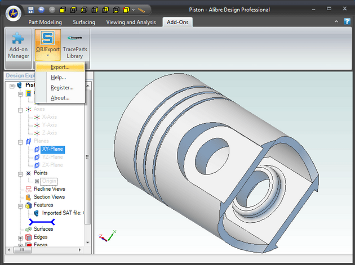Click the help question mark icon
This screenshot has height=265, width=355.
[347, 21]
